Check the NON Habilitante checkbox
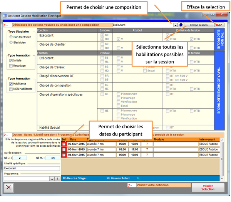This screenshot has width=231, height=202. pos(10,89)
